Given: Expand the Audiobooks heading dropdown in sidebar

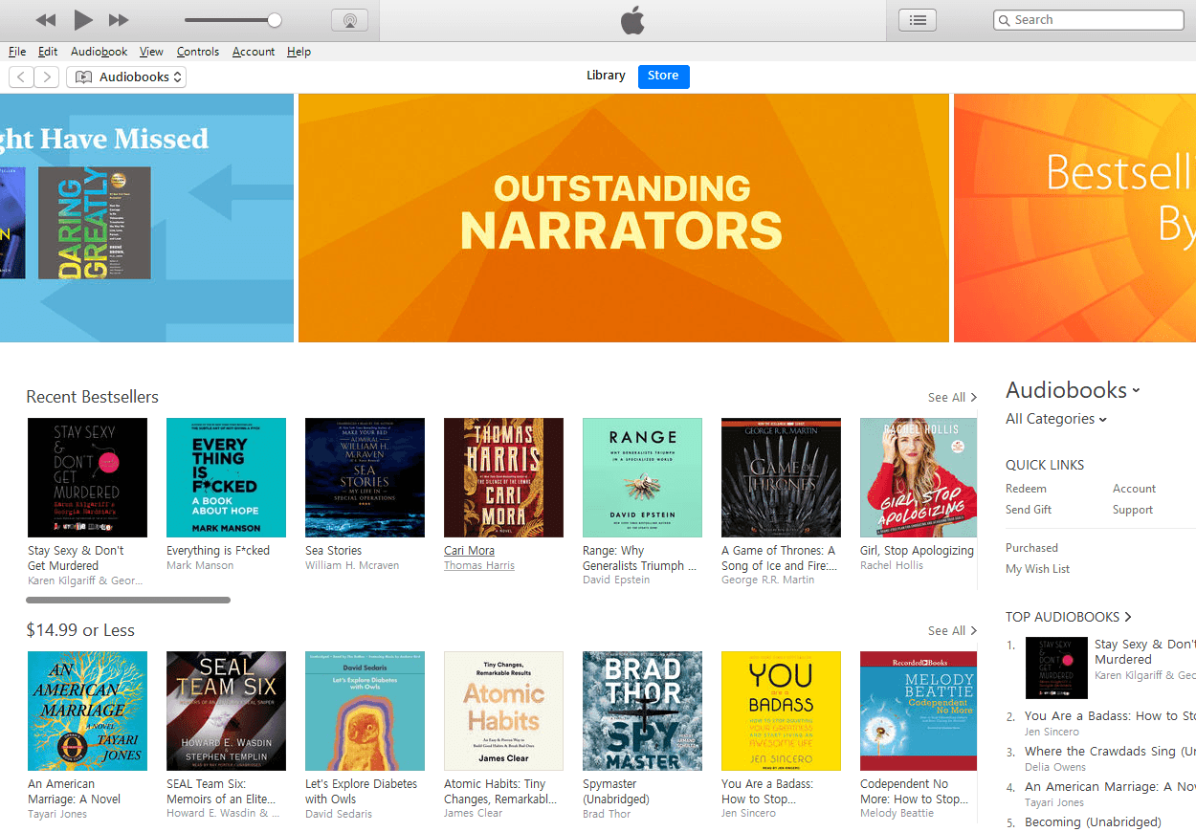Looking at the screenshot, I should pos(1136,391).
